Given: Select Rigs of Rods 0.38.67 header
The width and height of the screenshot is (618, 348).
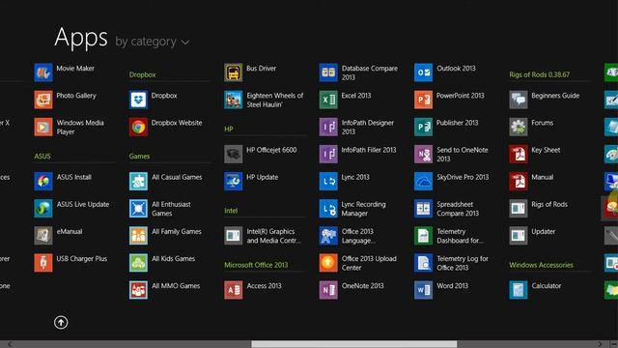Looking at the screenshot, I should coord(539,74).
